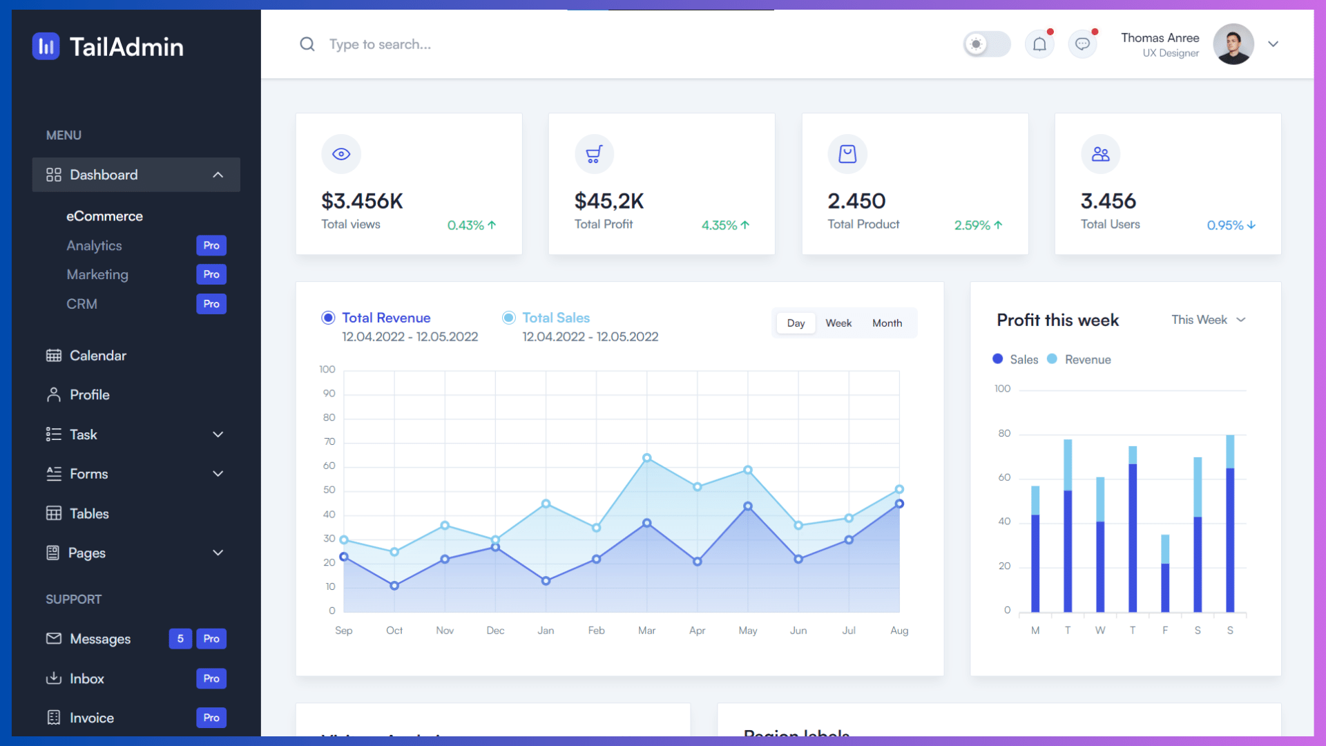This screenshot has width=1326, height=746.
Task: Go to eCommerce dashboard link
Action: [104, 216]
